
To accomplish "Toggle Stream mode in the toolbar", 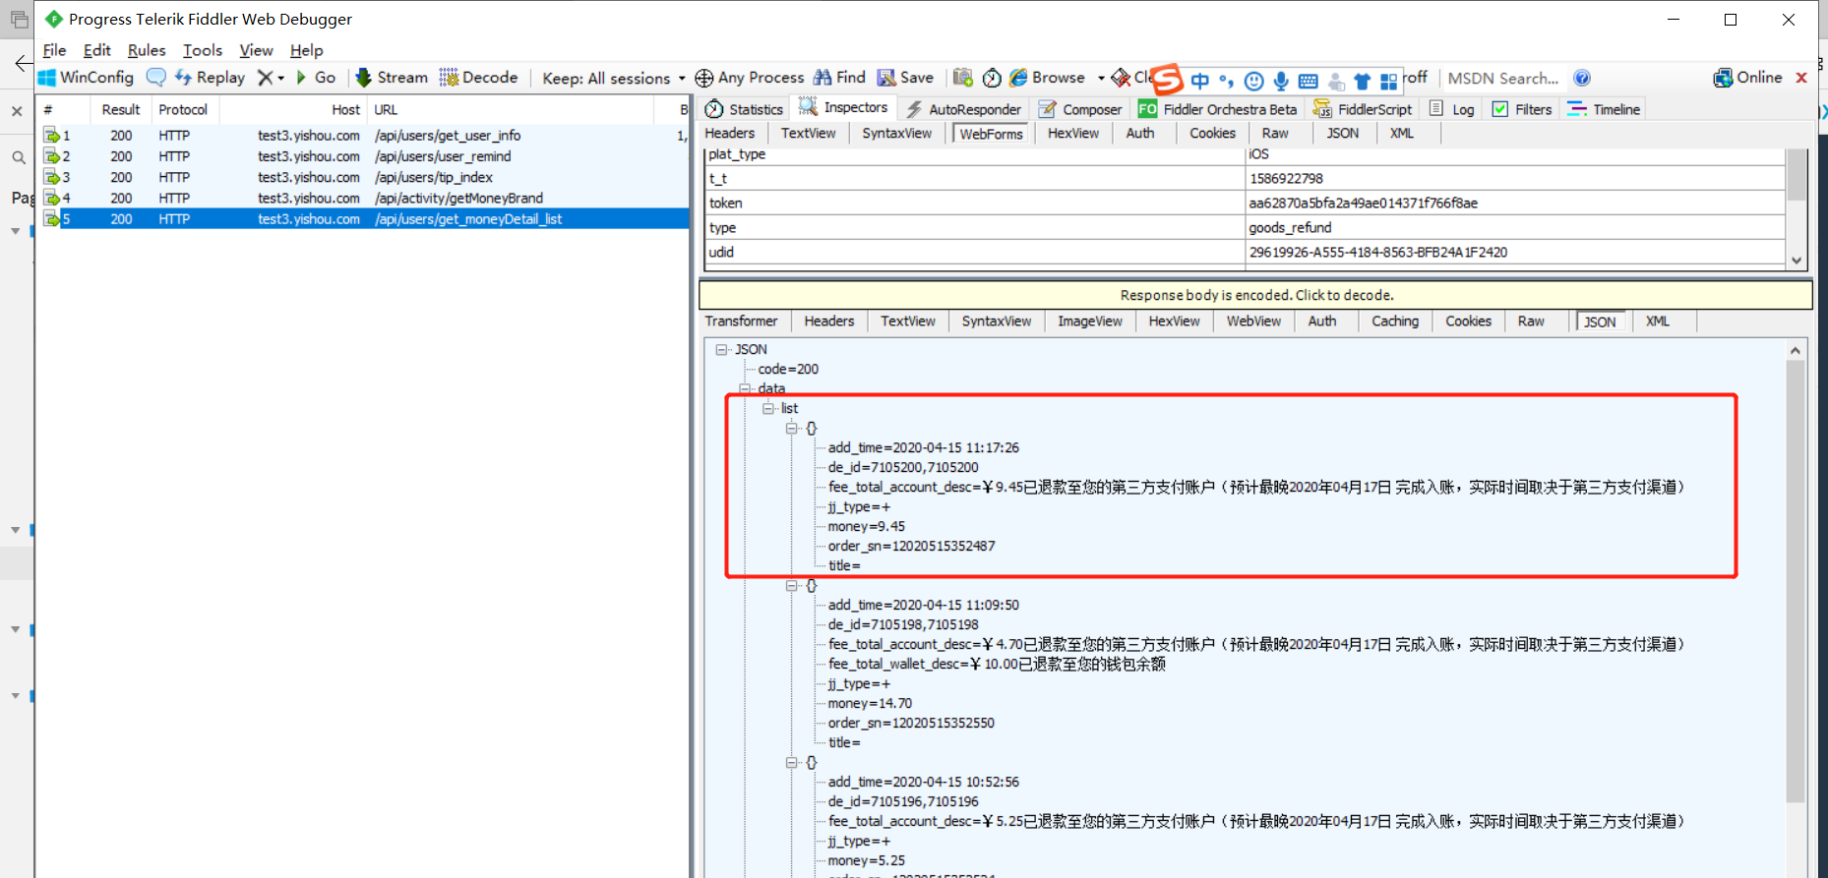I will pos(392,78).
